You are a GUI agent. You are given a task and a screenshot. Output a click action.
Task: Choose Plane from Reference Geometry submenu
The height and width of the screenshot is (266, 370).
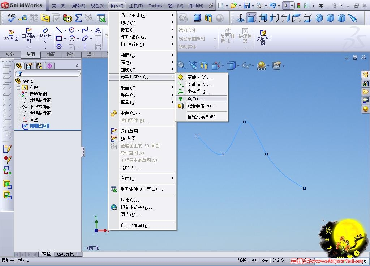(202, 77)
